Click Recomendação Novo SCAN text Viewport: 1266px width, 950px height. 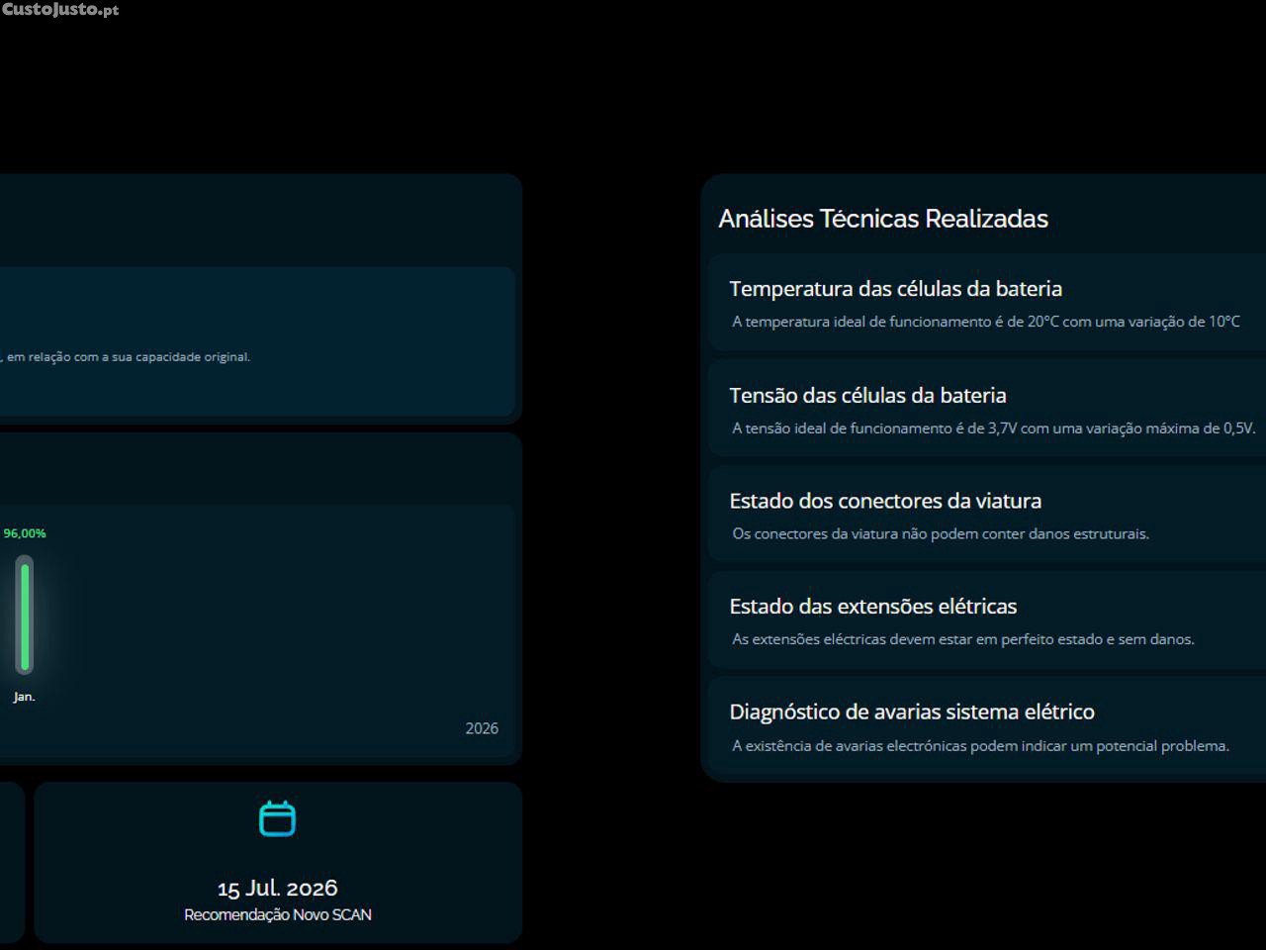[277, 914]
